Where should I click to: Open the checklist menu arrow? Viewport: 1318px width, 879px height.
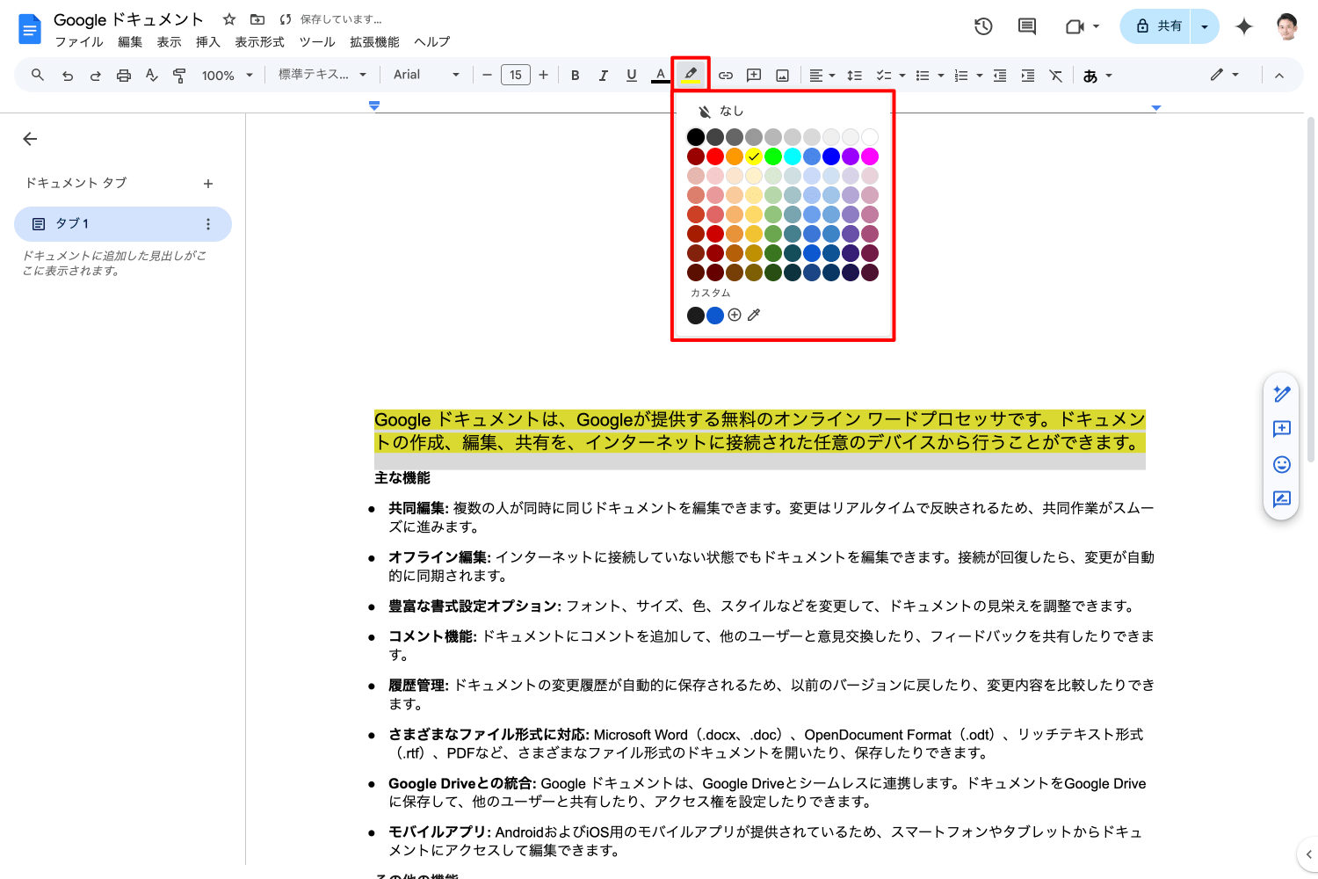(x=902, y=76)
